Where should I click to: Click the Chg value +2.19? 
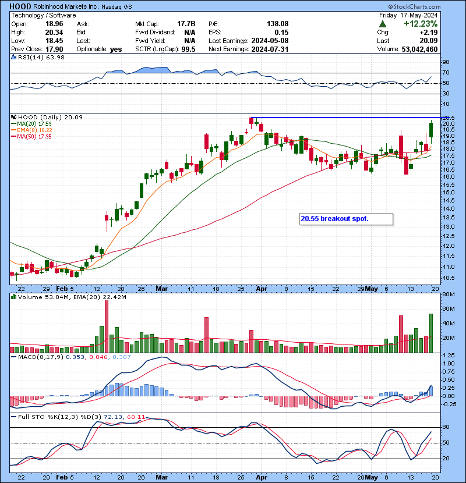click(428, 33)
